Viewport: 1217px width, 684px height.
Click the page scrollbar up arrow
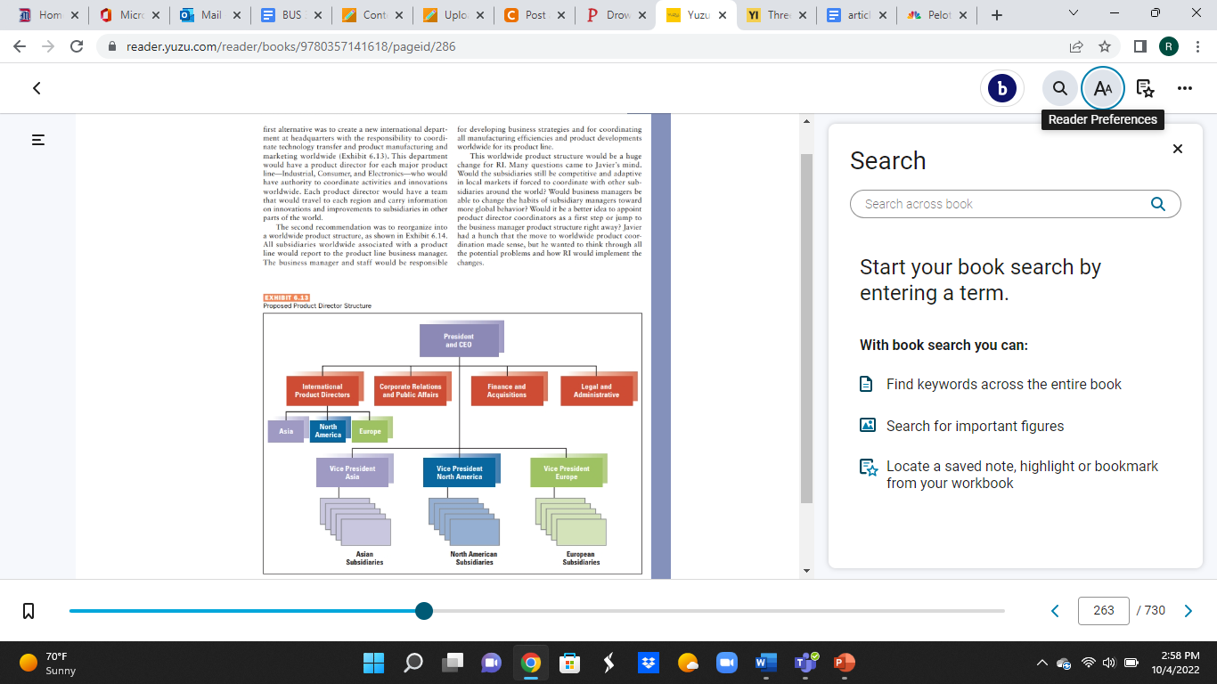click(806, 121)
